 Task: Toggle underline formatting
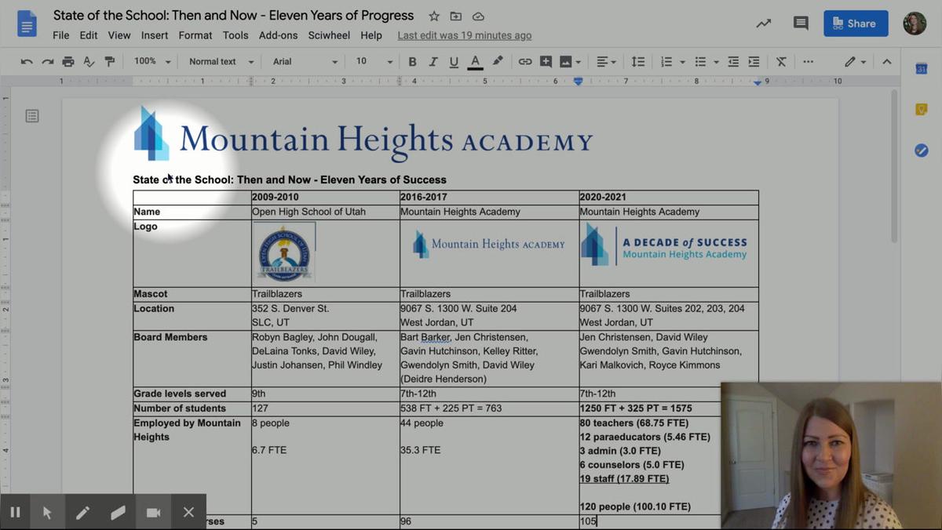point(454,61)
